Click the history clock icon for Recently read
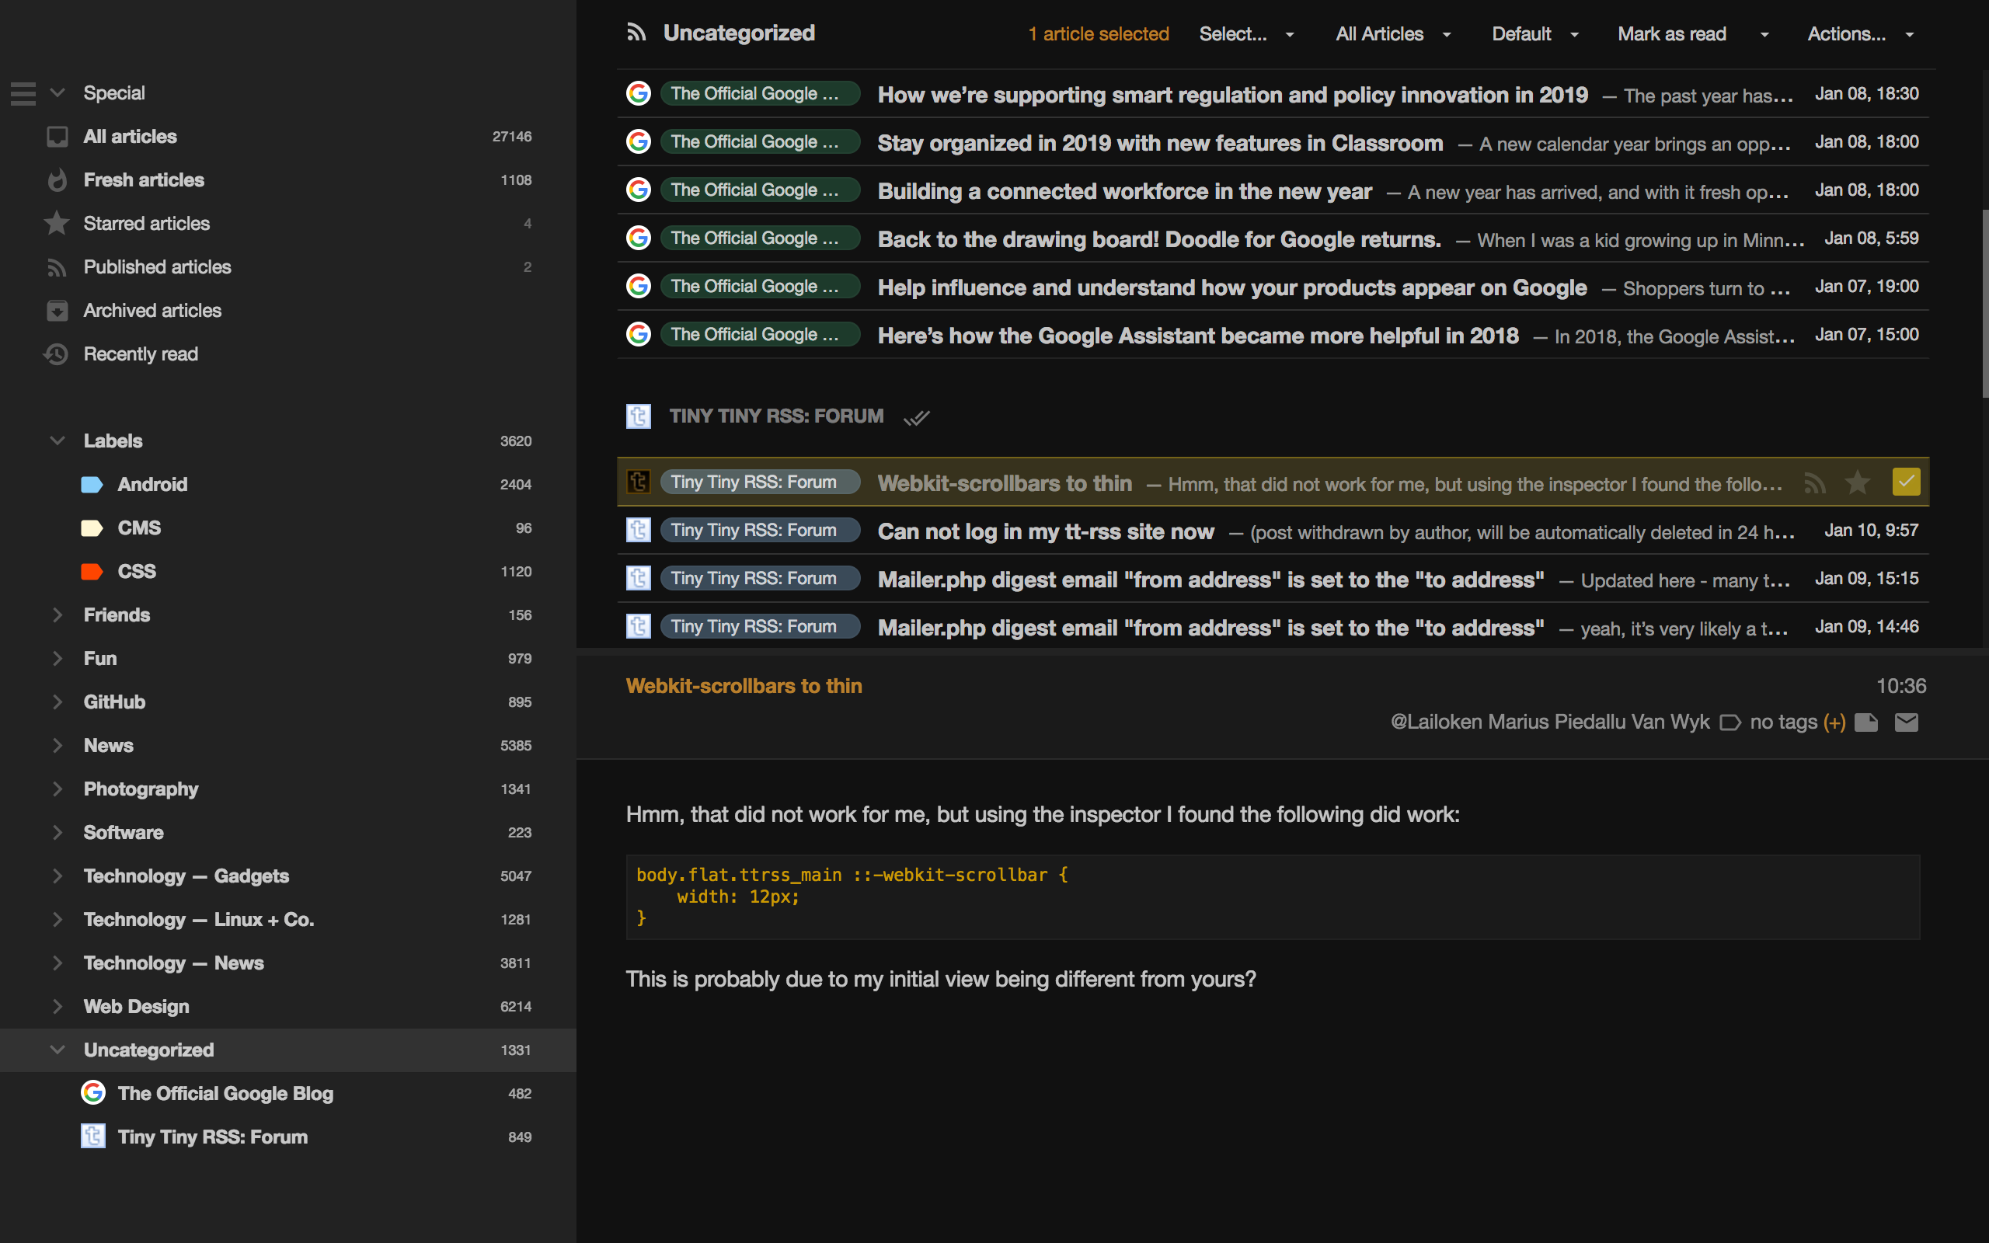1989x1243 pixels. [x=57, y=354]
